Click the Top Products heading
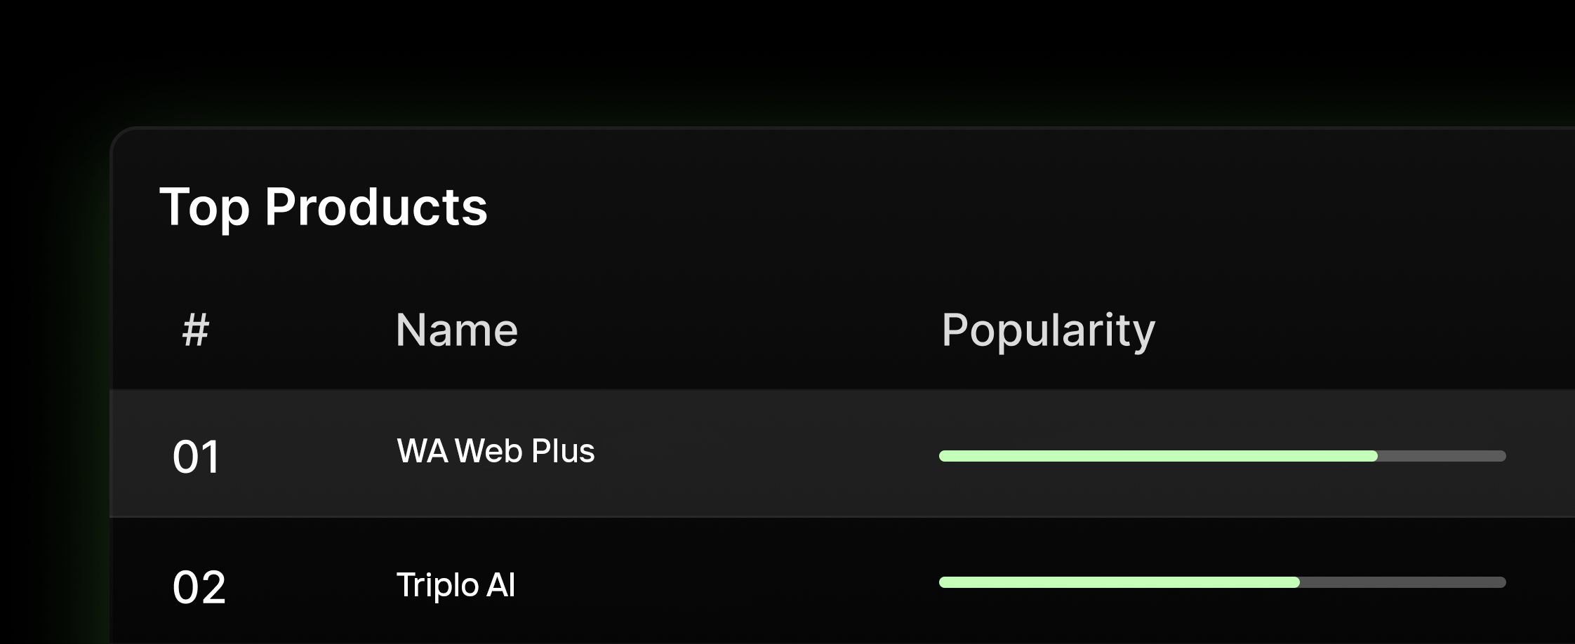This screenshot has height=644, width=1575. (324, 207)
